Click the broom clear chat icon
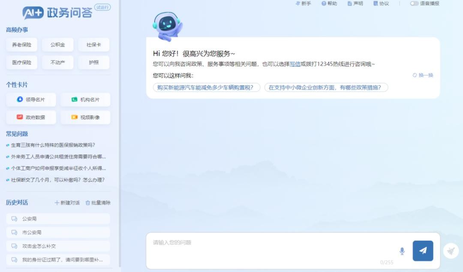Image resolution: width=463 pixels, height=272 pixels. (451, 251)
